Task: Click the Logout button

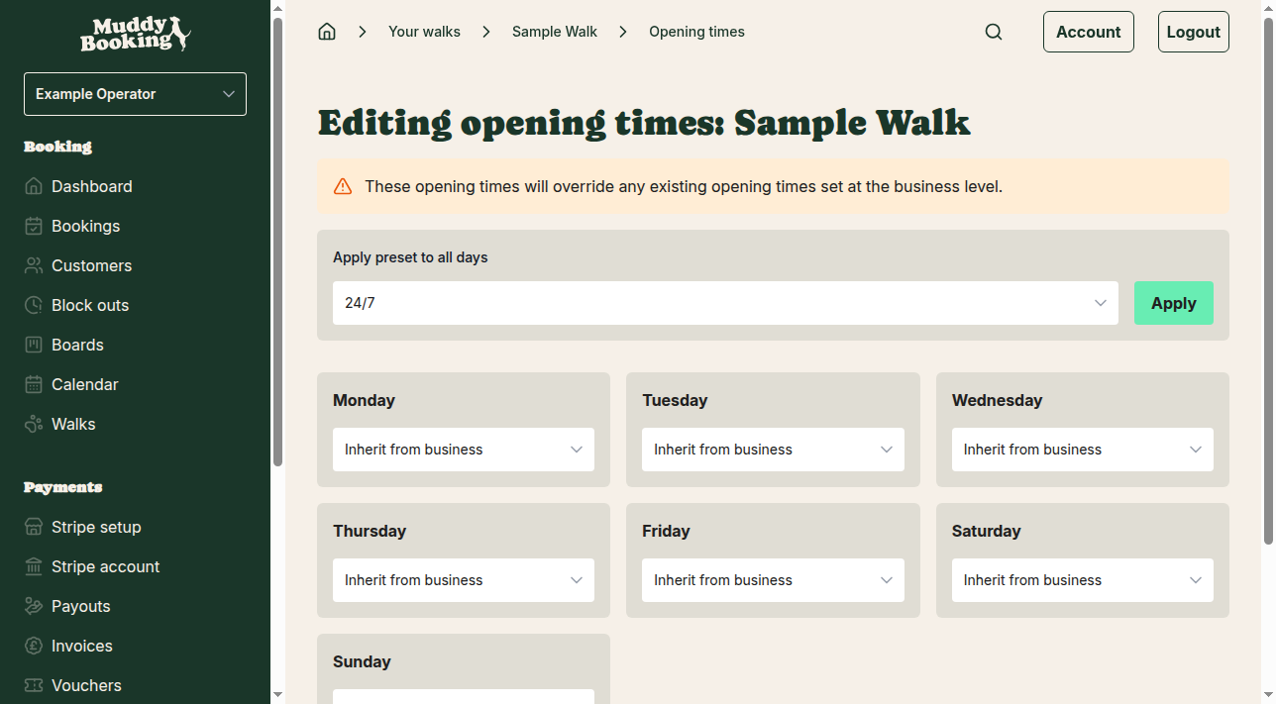Action: pos(1194,32)
